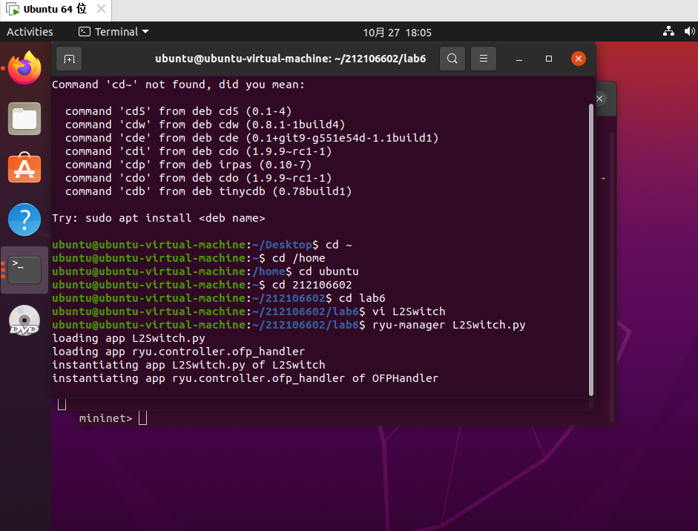Screen dimensions: 698x531
Task: Click the "command 'cde' from deb cde" line
Action: click(252, 138)
